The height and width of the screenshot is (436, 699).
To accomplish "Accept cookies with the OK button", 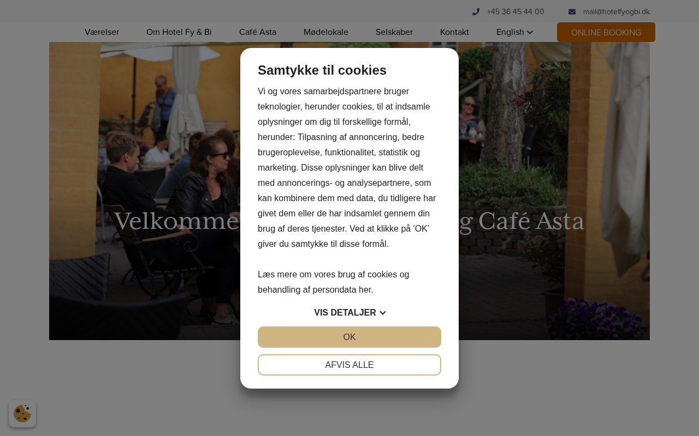I will point(349,337).
